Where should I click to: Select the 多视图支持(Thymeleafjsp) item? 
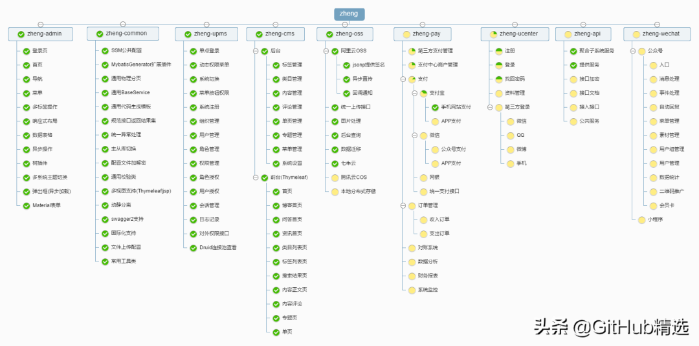pos(137,191)
